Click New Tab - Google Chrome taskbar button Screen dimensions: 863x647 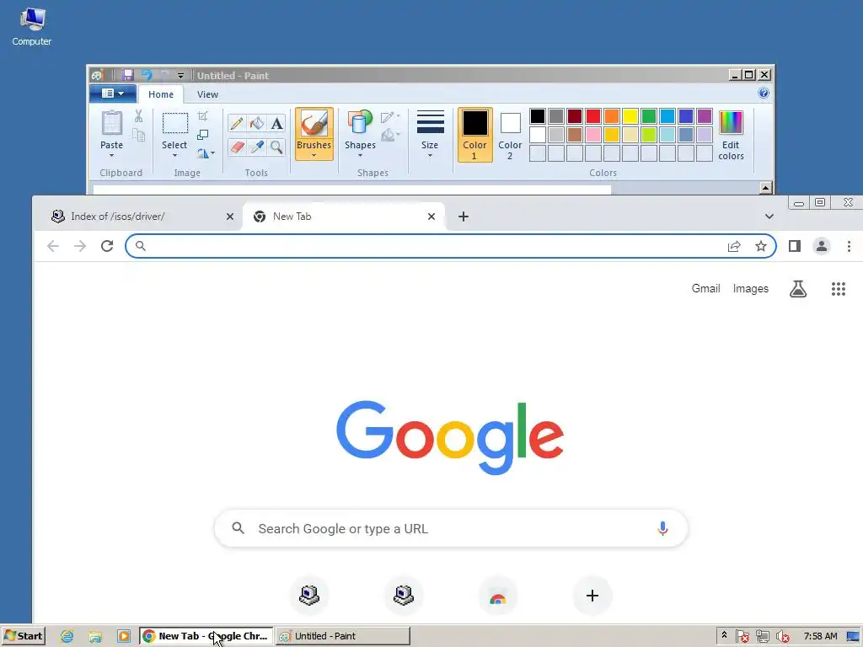206,636
